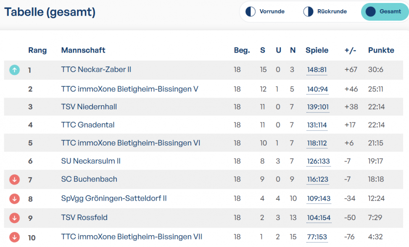Click the red down arrow next to TSV Rossfeld
Viewport: 409px width, 247px height.
click(15, 218)
